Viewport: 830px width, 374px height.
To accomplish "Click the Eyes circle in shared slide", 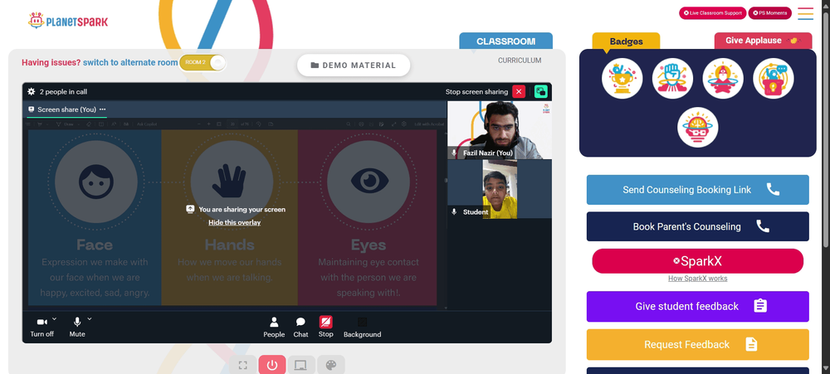I will coord(369,182).
